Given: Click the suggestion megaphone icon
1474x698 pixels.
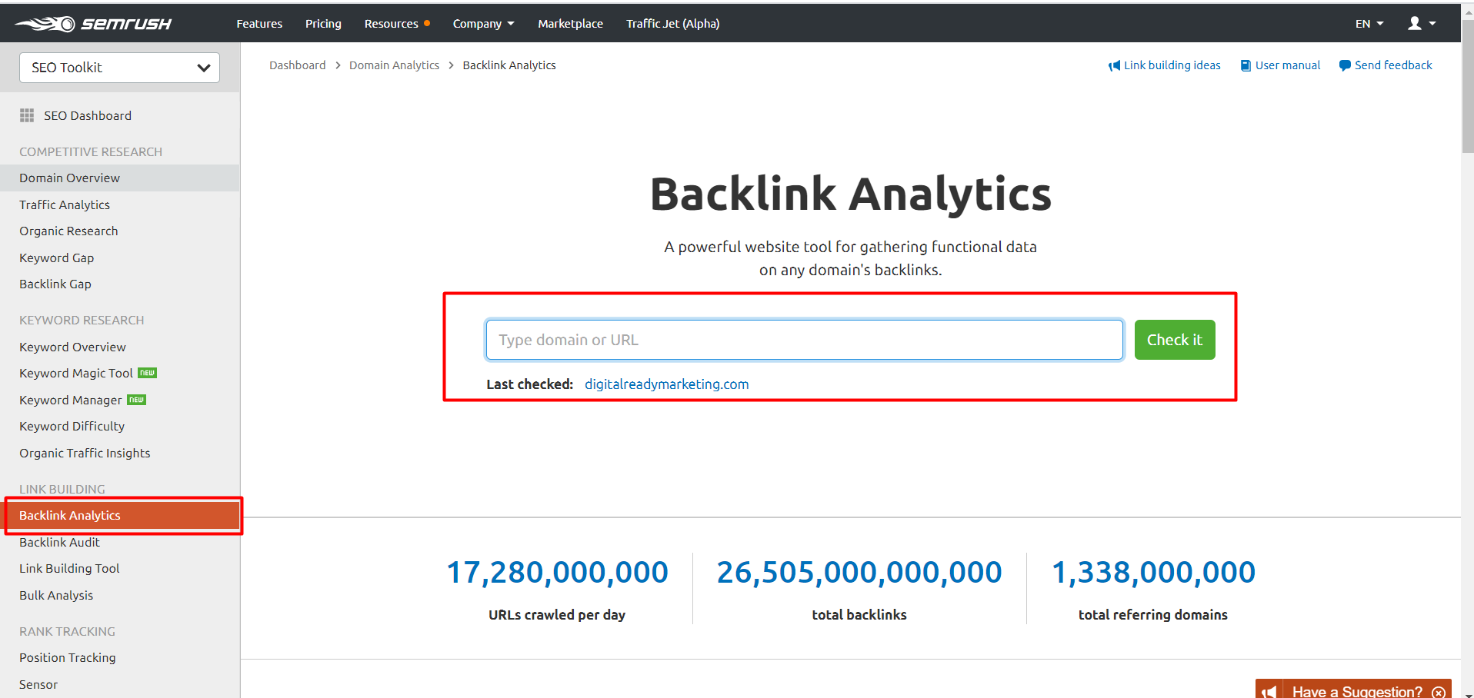Looking at the screenshot, I should coord(1269,692).
